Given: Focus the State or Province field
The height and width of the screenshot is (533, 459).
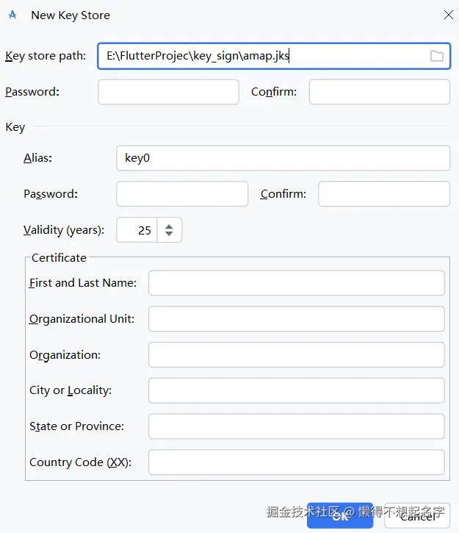Looking at the screenshot, I should (296, 426).
